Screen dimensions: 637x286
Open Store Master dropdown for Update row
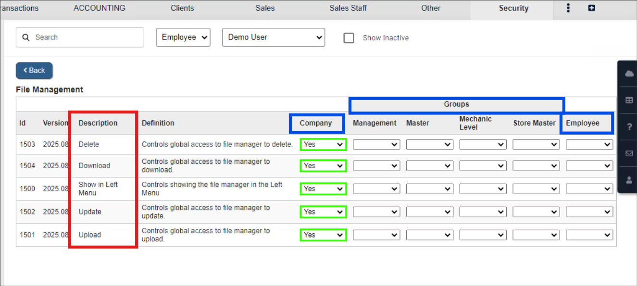tap(536, 212)
